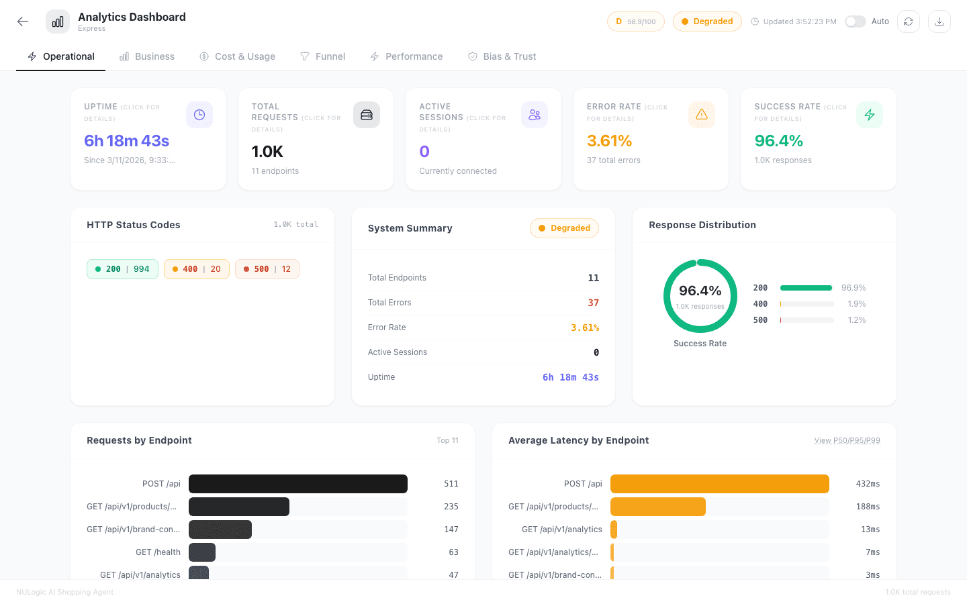Screen dimensions: 967x604
Task: Click the POST /api orange latency bar
Action: click(719, 484)
